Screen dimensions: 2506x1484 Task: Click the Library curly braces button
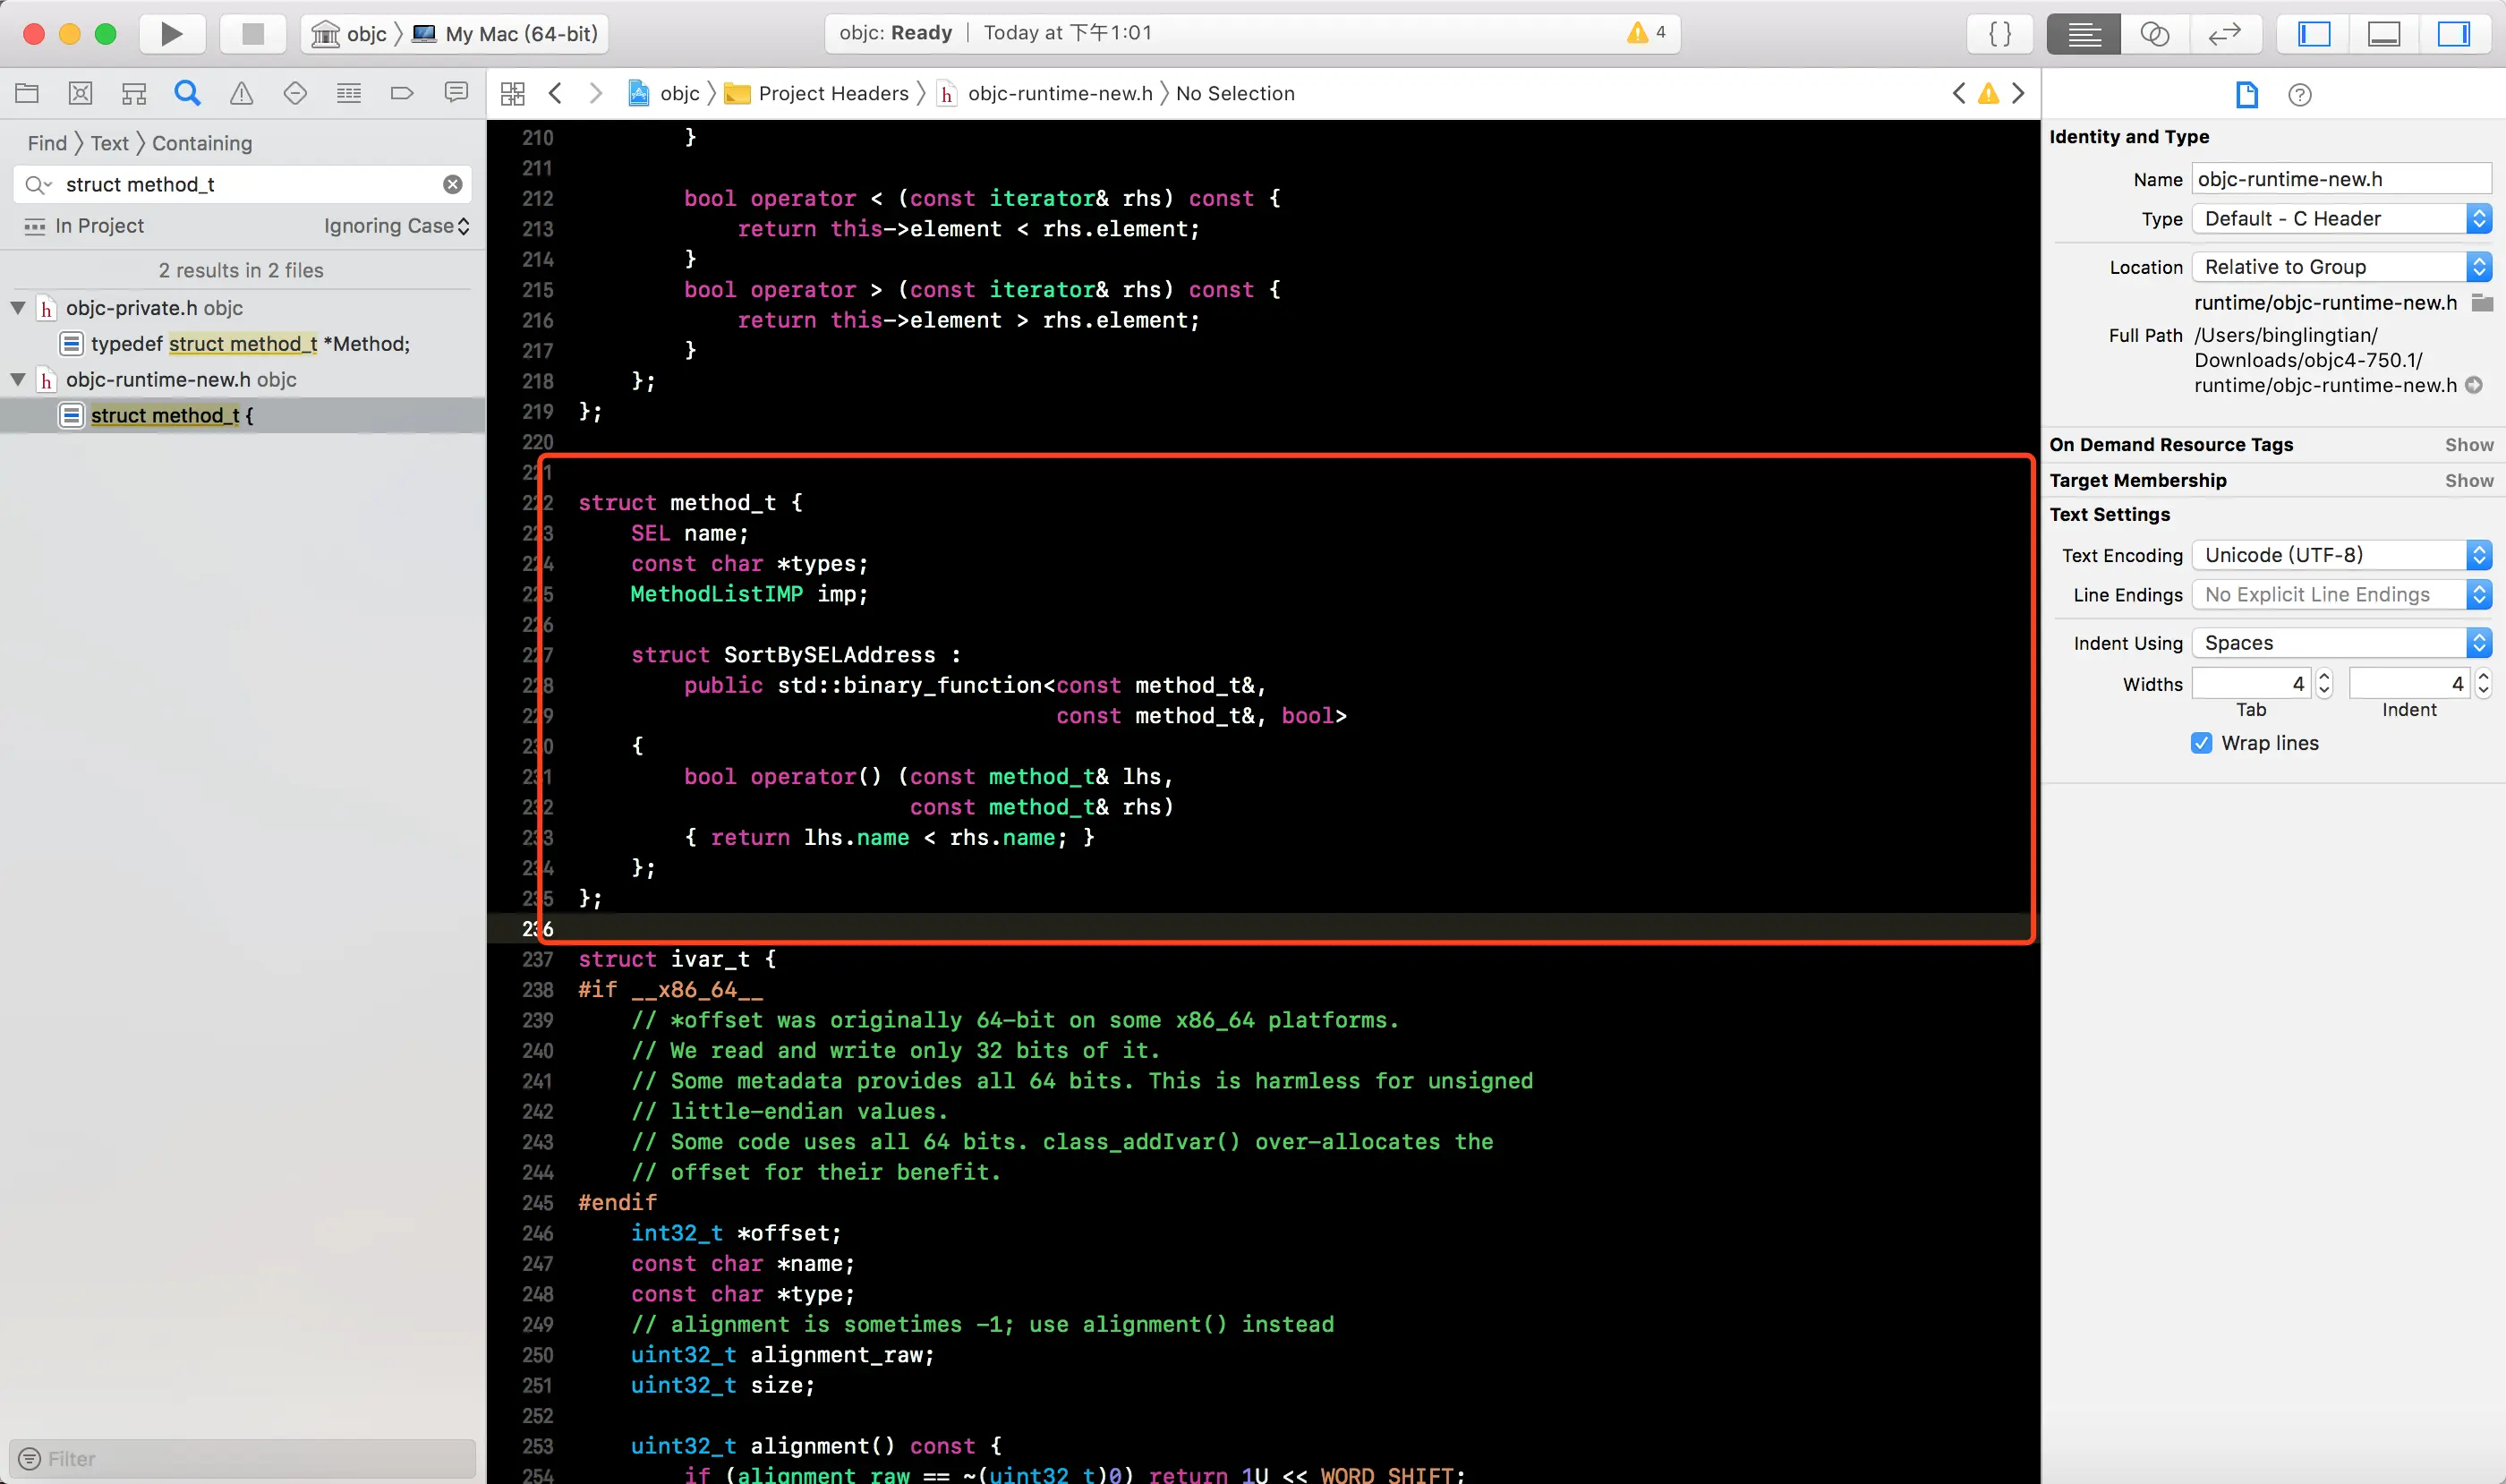[x=1999, y=33]
